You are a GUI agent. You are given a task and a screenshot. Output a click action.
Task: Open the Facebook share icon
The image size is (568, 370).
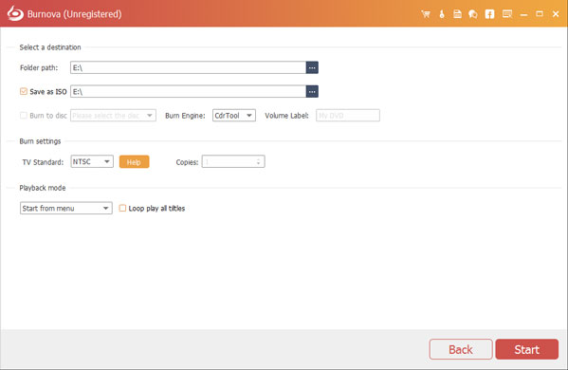[489, 14]
